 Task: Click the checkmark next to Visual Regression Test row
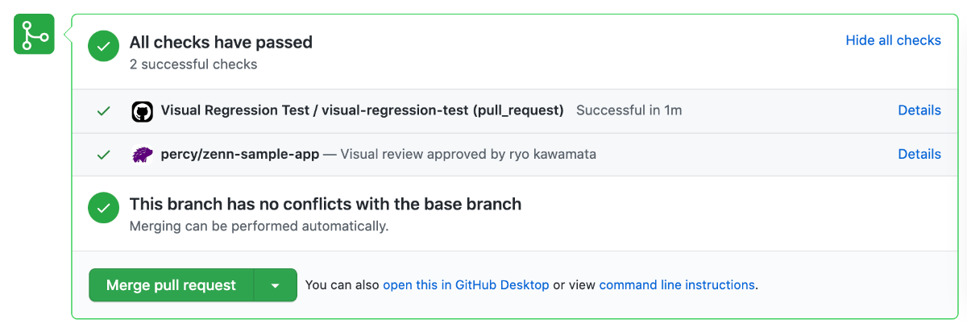pos(103,111)
